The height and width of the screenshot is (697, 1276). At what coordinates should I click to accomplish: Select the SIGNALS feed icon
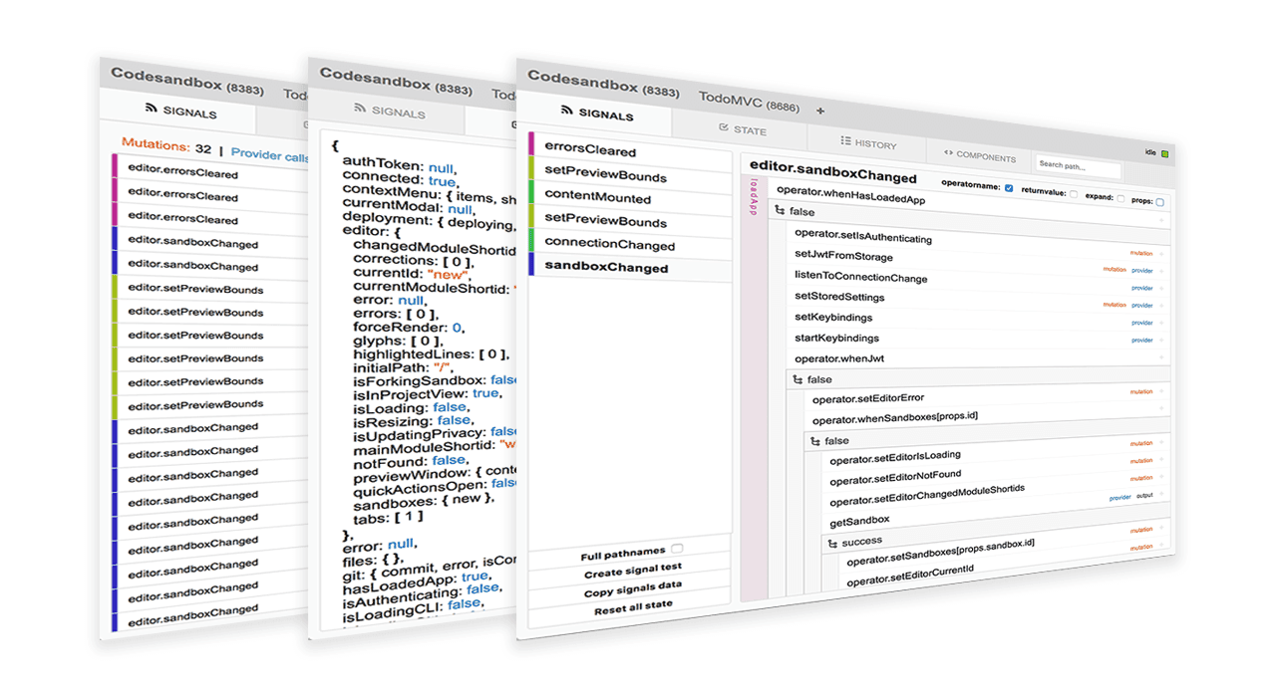[x=567, y=110]
